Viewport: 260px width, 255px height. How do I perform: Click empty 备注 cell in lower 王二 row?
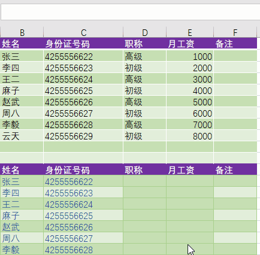click(x=235, y=204)
